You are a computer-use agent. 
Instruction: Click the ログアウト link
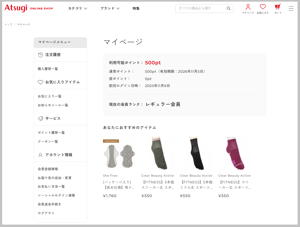[46, 213]
